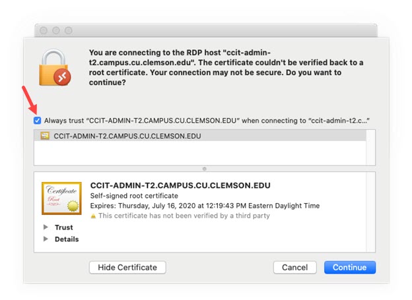Expand the Details disclosure triangle
This screenshot has height=300, width=412.
pyautogui.click(x=46, y=239)
